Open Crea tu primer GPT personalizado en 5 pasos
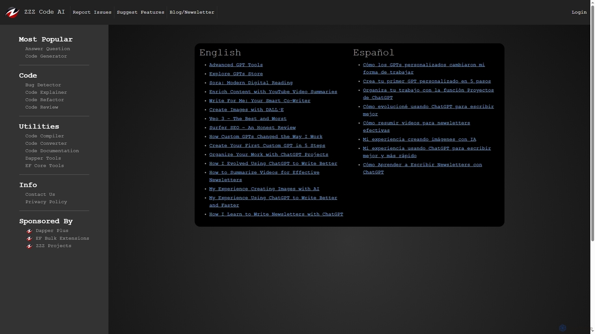 tap(427, 81)
